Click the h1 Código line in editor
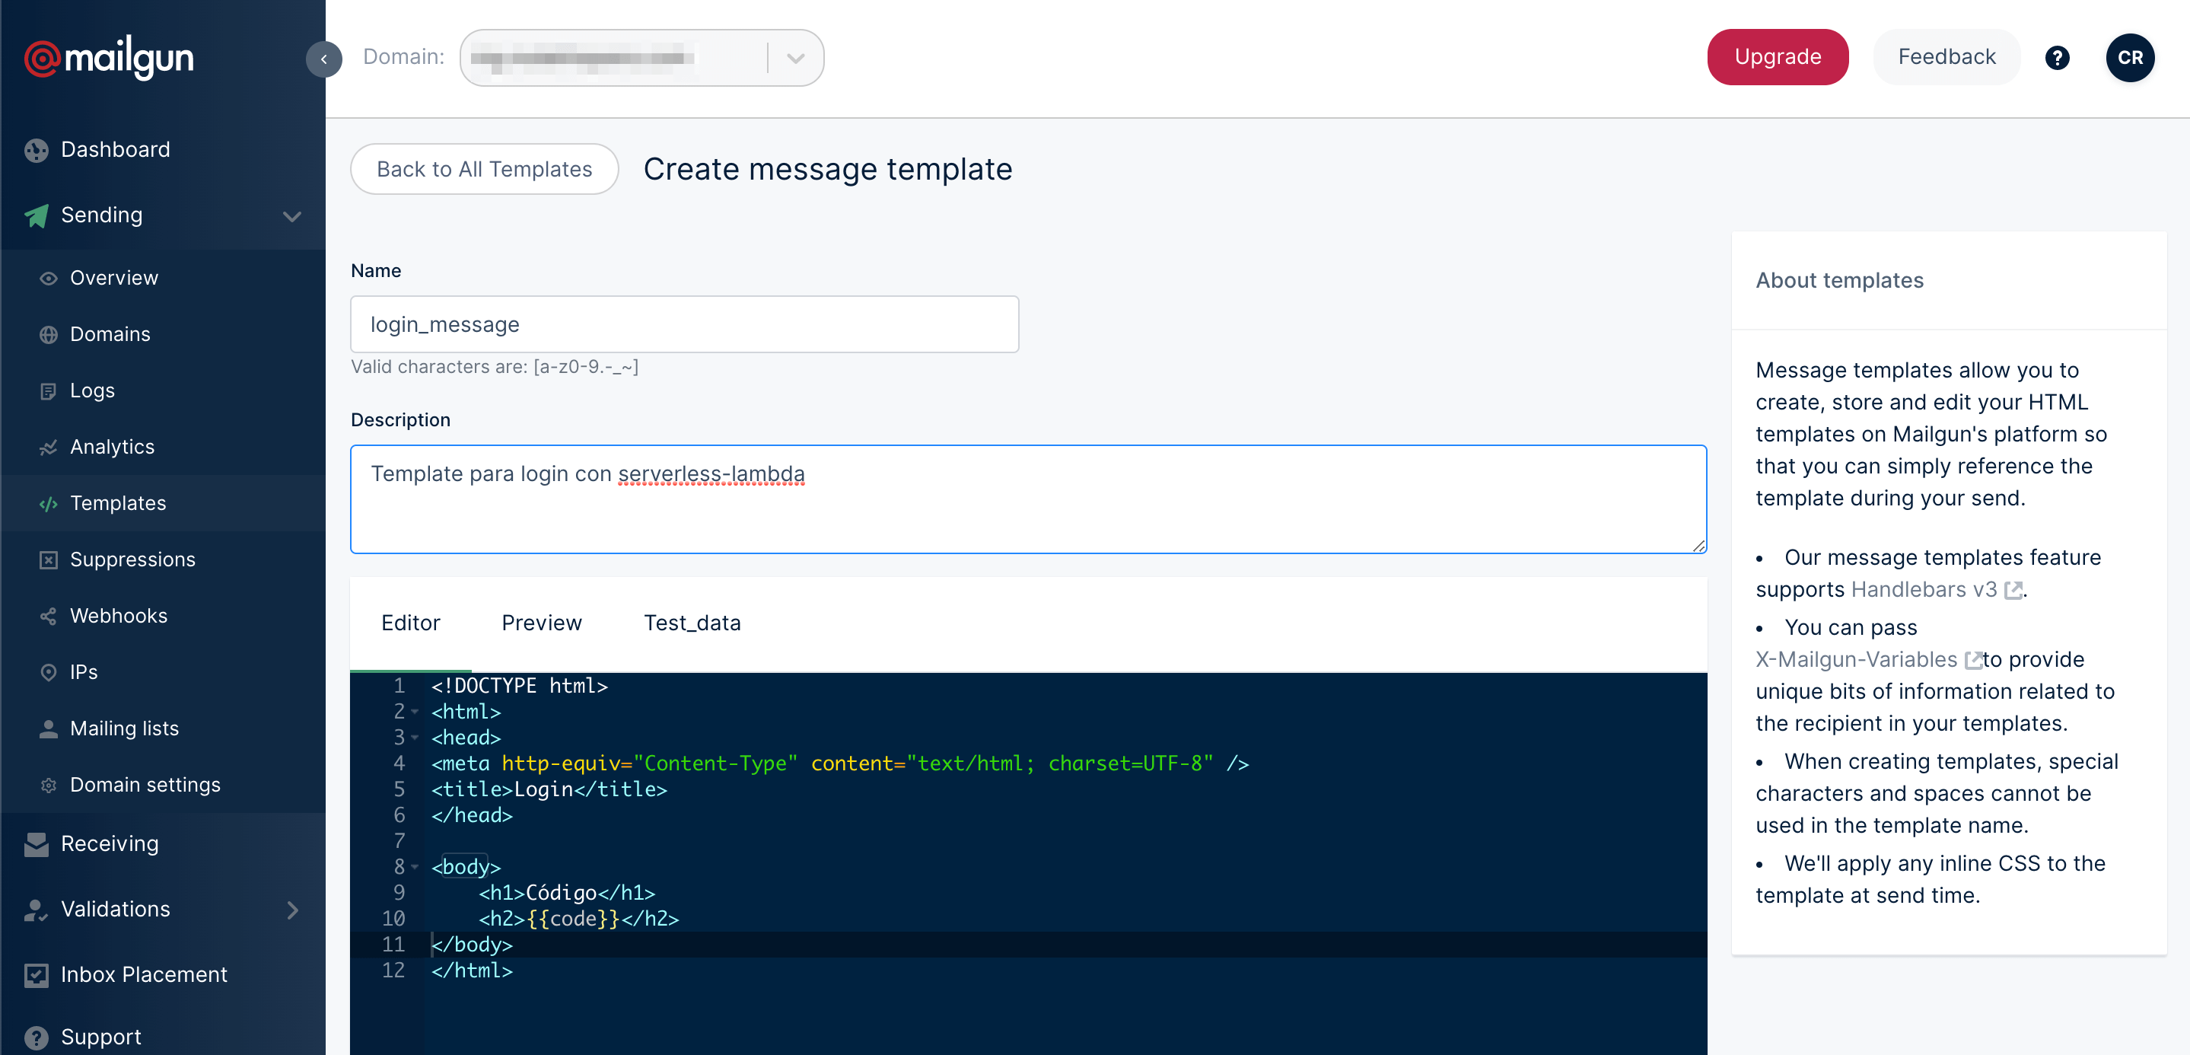The height and width of the screenshot is (1055, 2190). pos(567,894)
